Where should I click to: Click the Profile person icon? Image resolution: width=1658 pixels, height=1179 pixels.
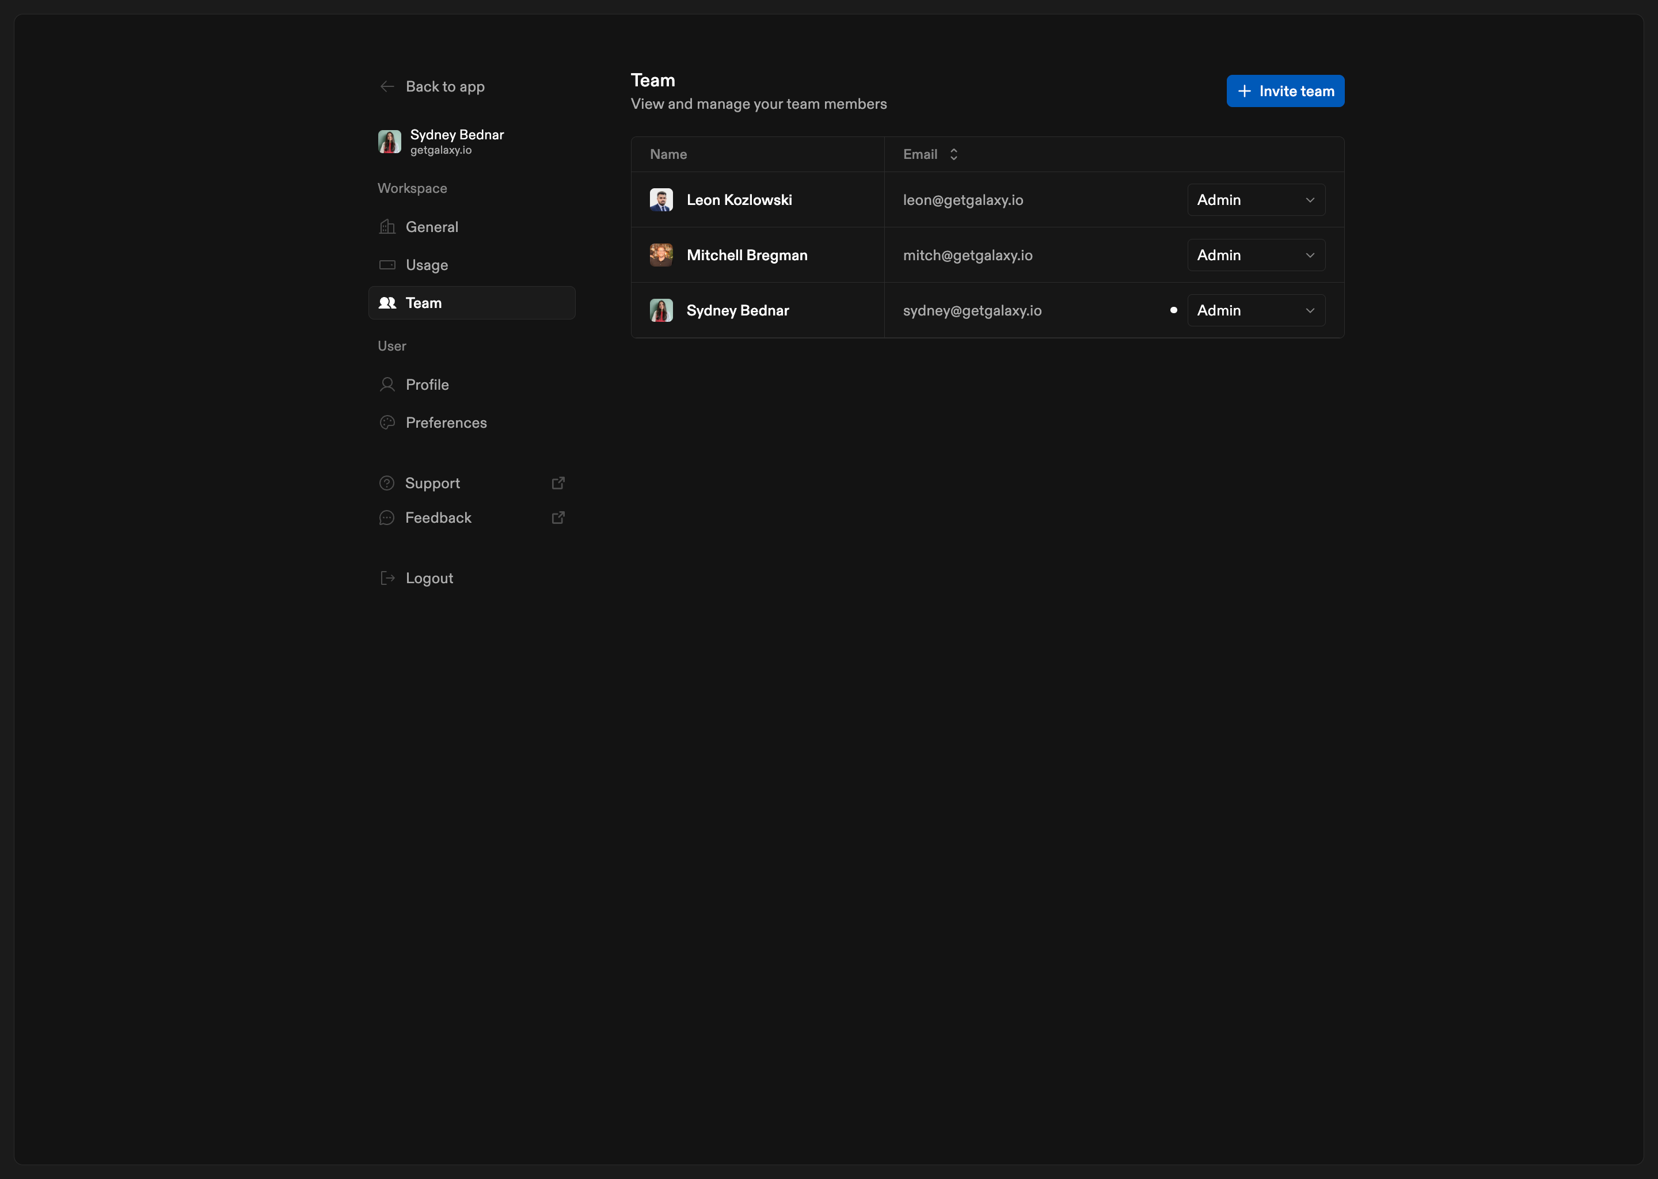[387, 385]
